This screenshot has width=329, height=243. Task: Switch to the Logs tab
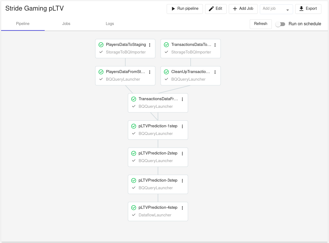[x=110, y=24]
